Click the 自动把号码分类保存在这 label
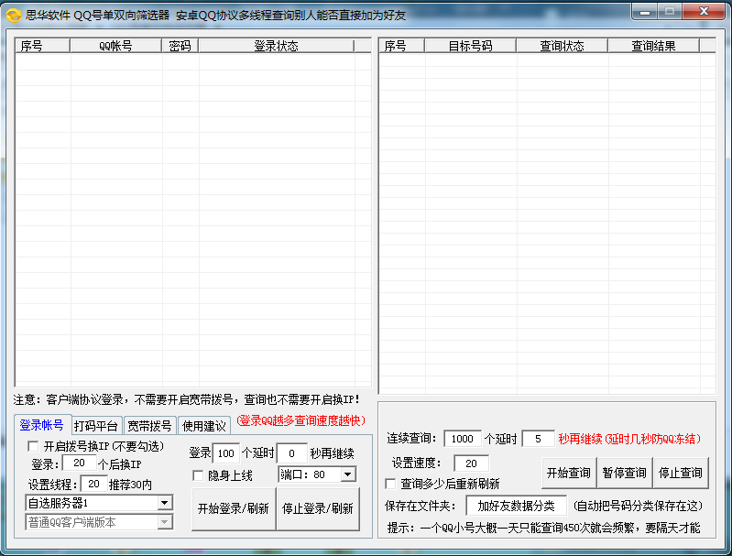 click(x=638, y=506)
